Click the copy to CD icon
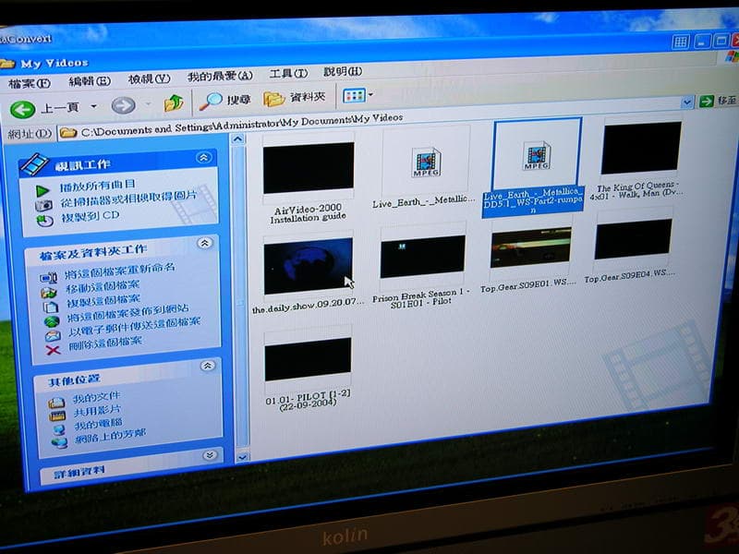The height and width of the screenshot is (554, 739). coord(44,221)
